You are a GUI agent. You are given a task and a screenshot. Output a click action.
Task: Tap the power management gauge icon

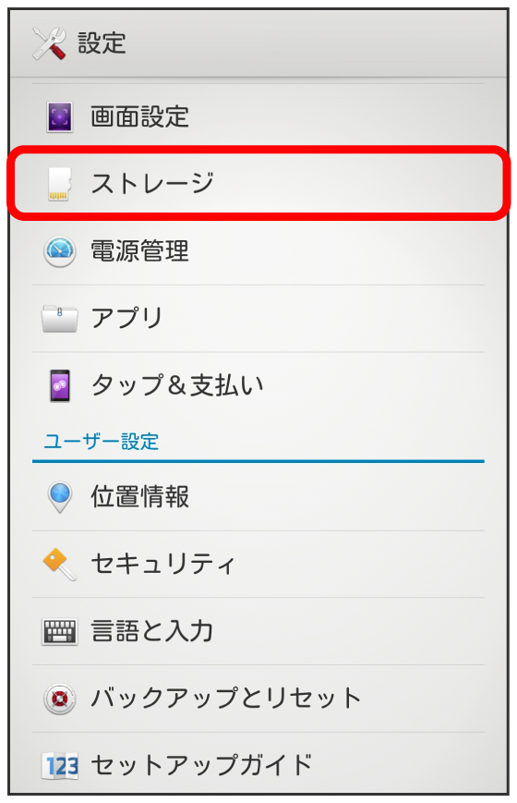(x=59, y=251)
